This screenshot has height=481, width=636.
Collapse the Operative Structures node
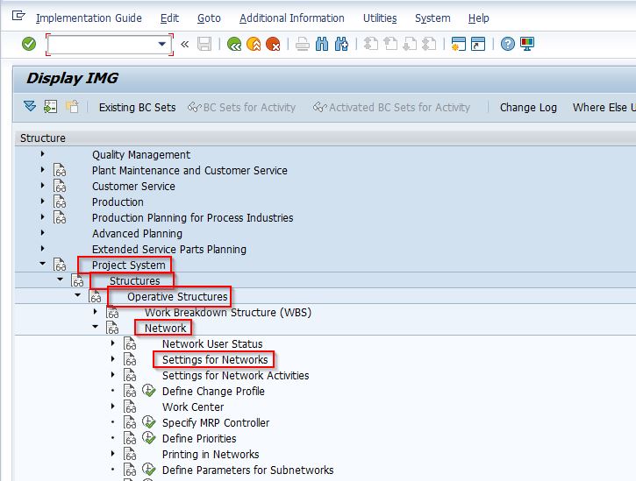click(77, 295)
